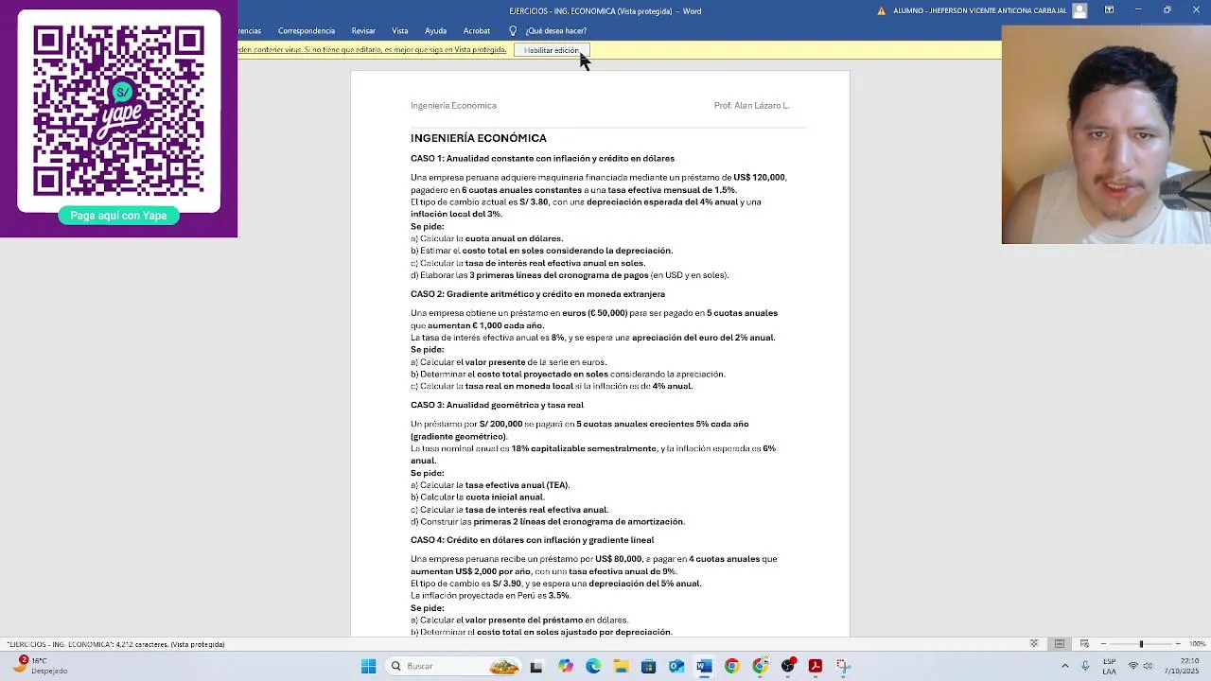Open Snipping Tool from taskbar
This screenshot has height=681, width=1211.
point(843,666)
